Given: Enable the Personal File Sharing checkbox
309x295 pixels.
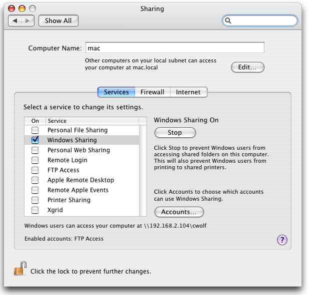Looking at the screenshot, I should pos(35,130).
